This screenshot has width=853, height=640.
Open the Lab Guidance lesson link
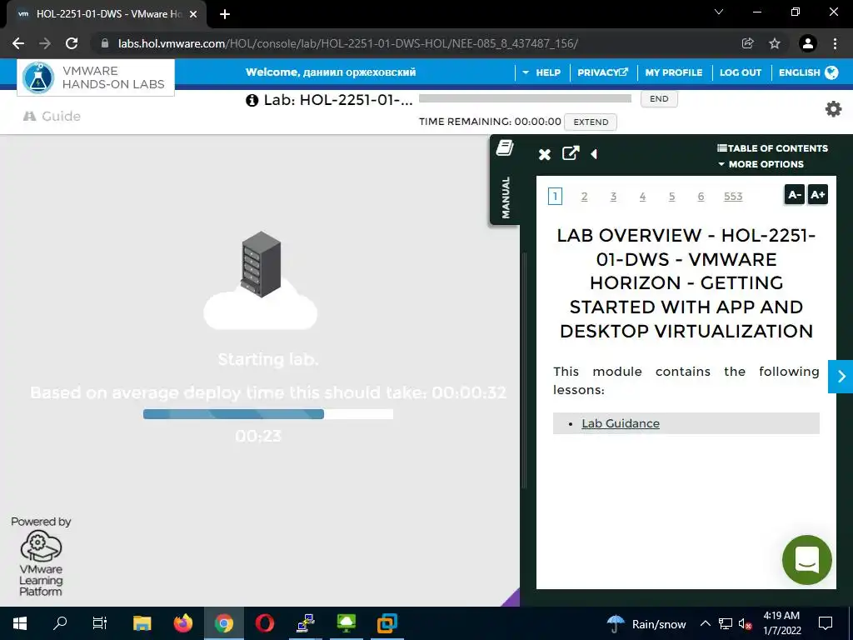click(620, 423)
